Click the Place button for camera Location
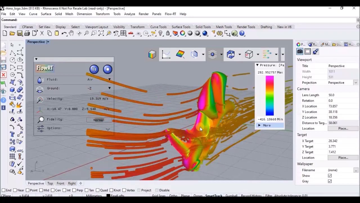 [343, 129]
